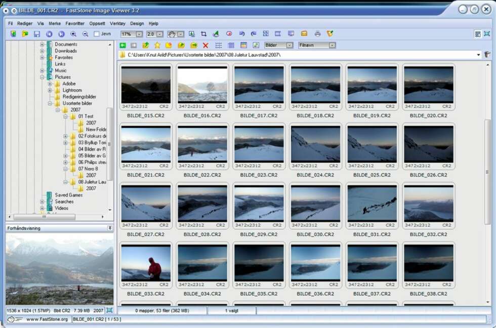The height and width of the screenshot is (328, 496).
Task: Go to the next image with blue arrow
Action: point(61,34)
